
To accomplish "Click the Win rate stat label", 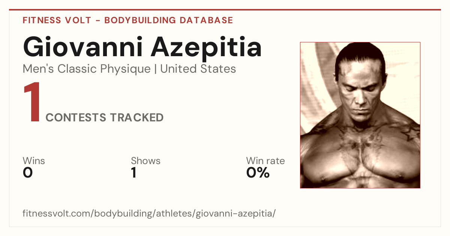I will pyautogui.click(x=265, y=161).
